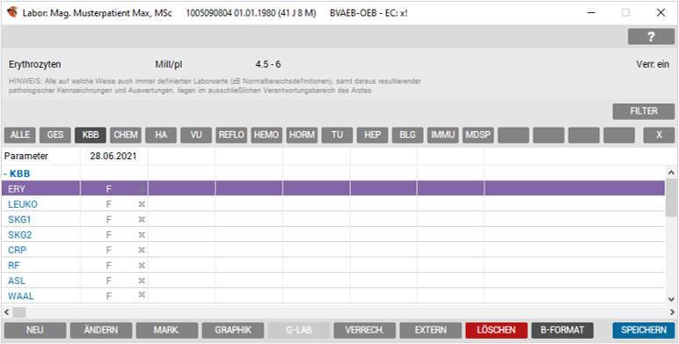Click the x icon in the ERY row
Viewport: 679px width, 344px height.
(142, 189)
